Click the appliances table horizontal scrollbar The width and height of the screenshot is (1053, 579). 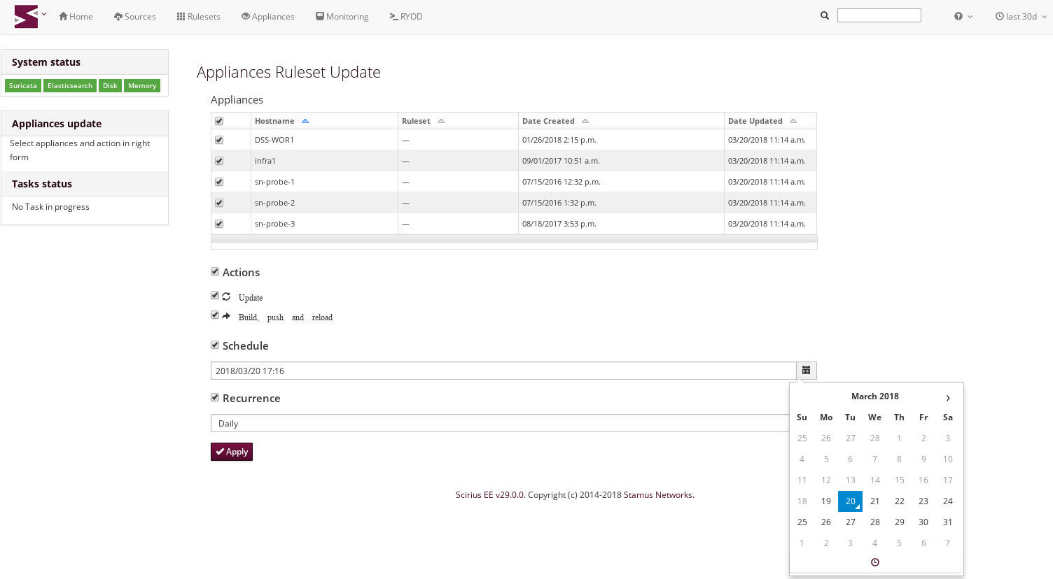(514, 238)
